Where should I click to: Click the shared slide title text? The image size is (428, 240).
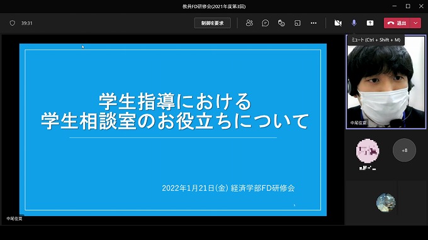click(x=175, y=111)
